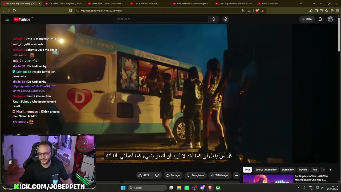The width and height of the screenshot is (341, 192).
Task: Click the Task View taskbar icon
Action: [171, 188]
